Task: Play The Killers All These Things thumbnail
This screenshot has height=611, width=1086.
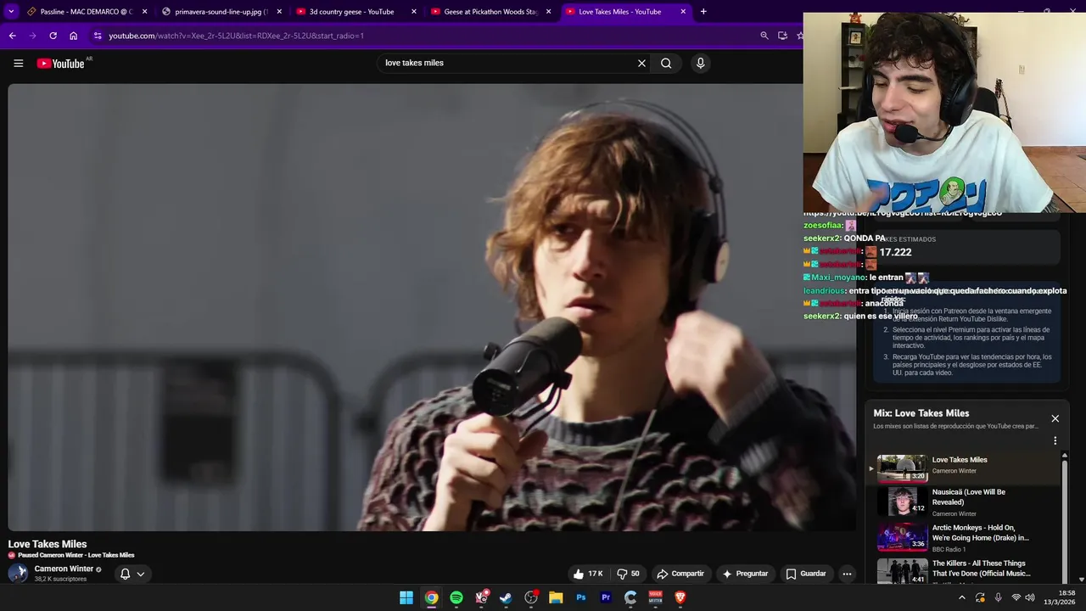Action: (x=902, y=571)
